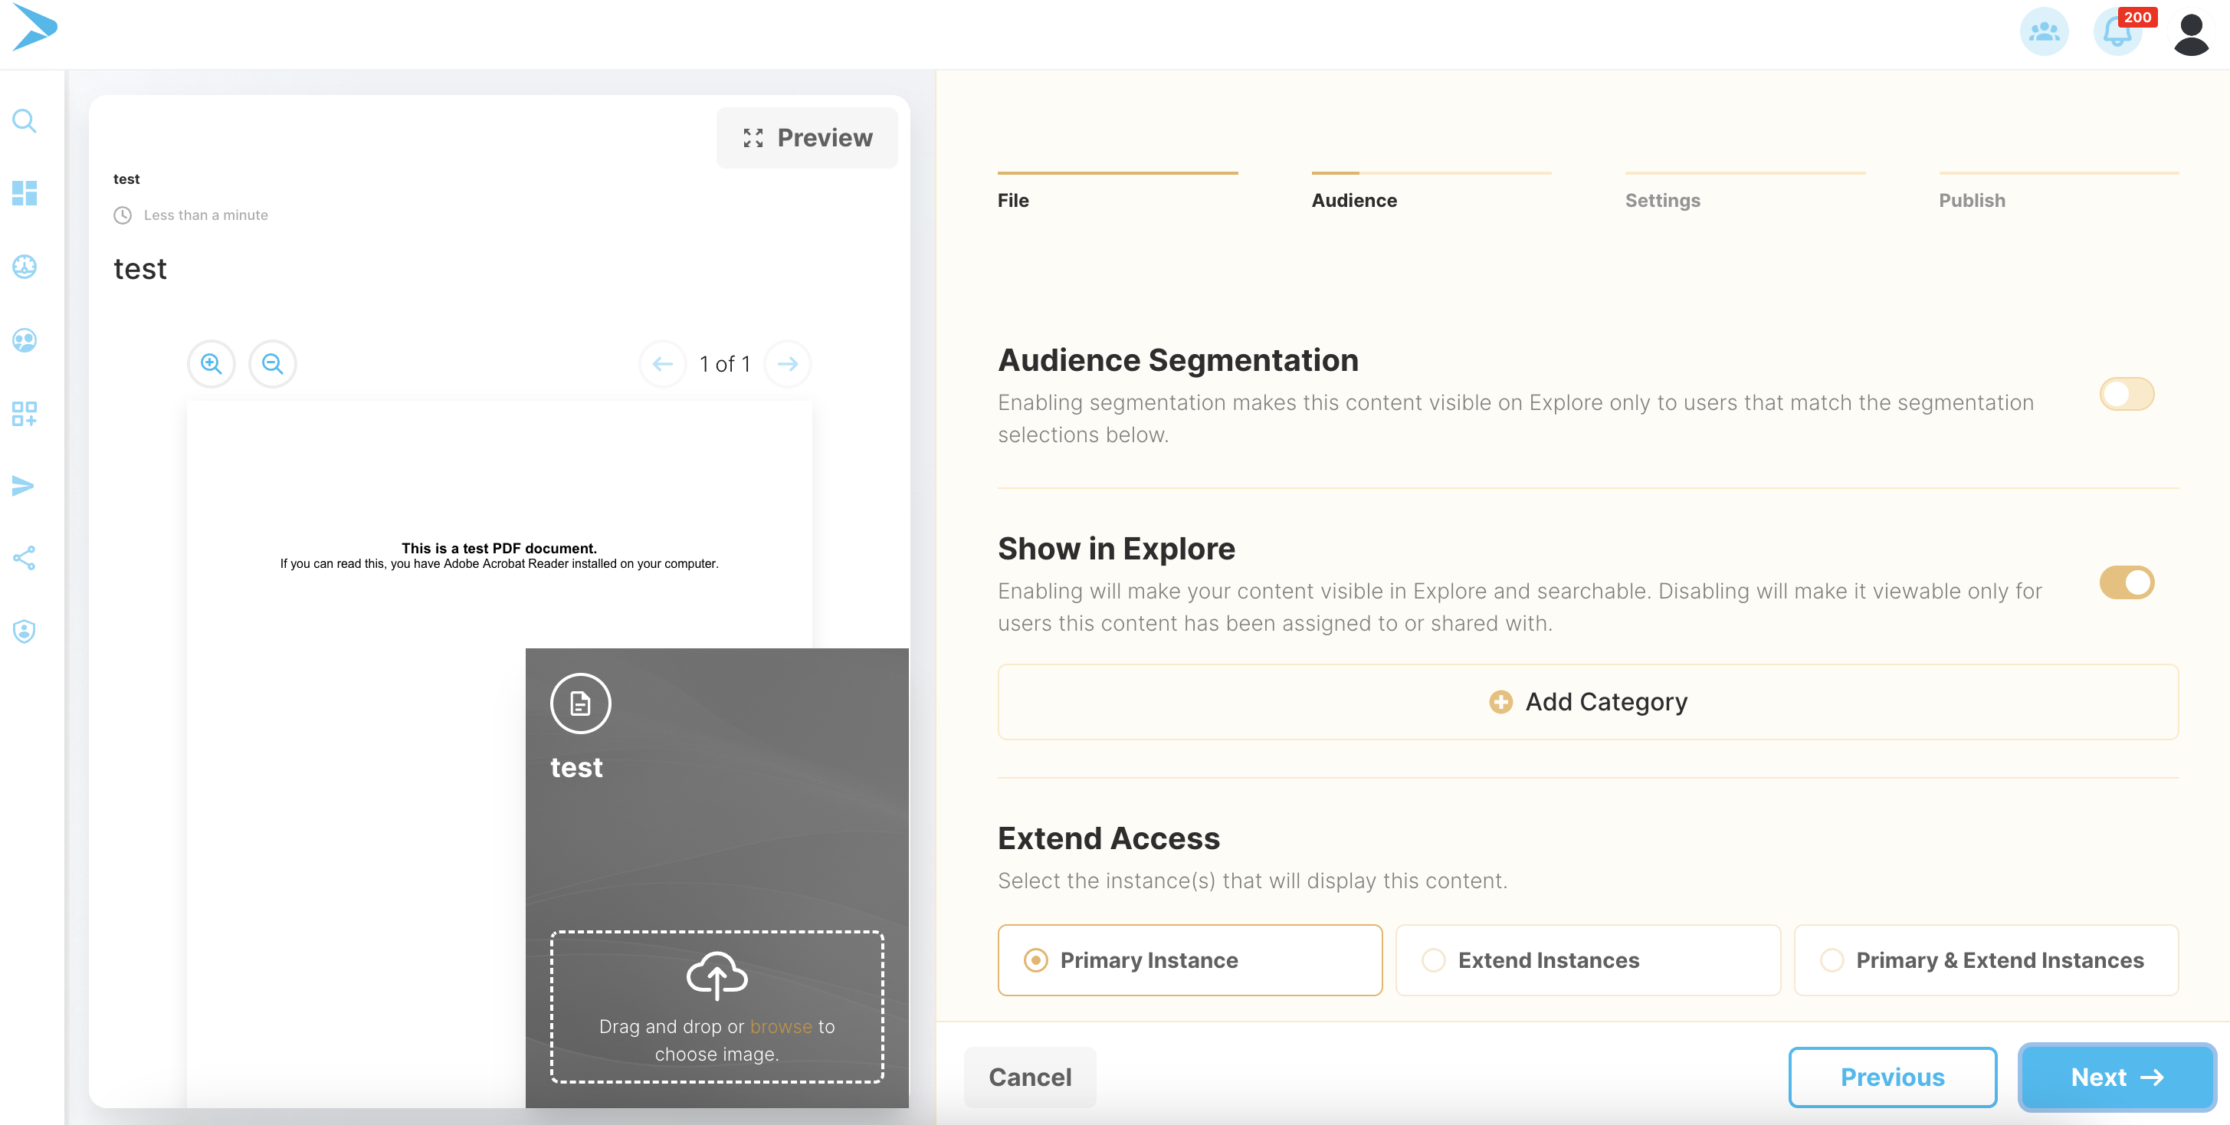2230x1125 pixels.
Task: Enable Audience Segmentation toggle
Action: click(2126, 394)
